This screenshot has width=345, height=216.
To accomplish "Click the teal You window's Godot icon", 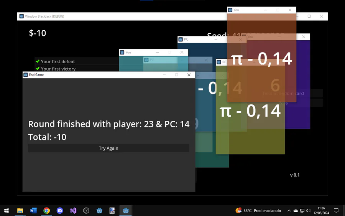I will coord(122,53).
